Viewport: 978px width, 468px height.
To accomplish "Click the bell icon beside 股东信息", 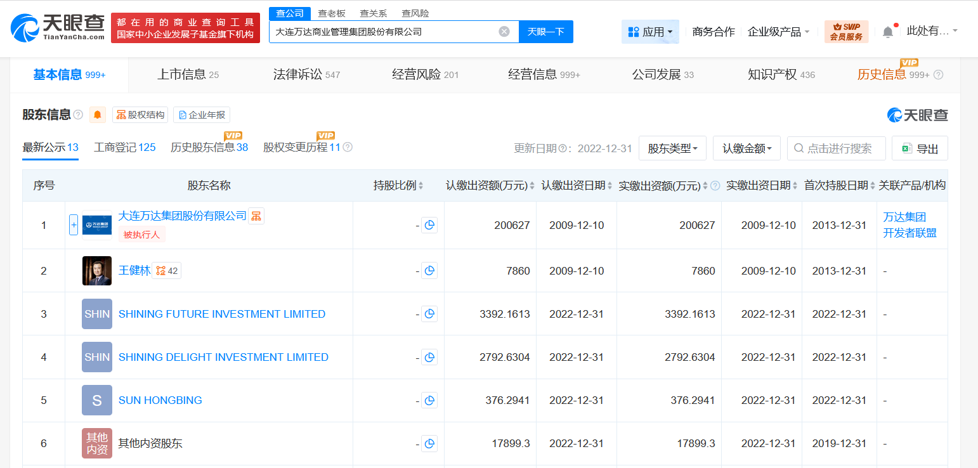I will point(99,115).
